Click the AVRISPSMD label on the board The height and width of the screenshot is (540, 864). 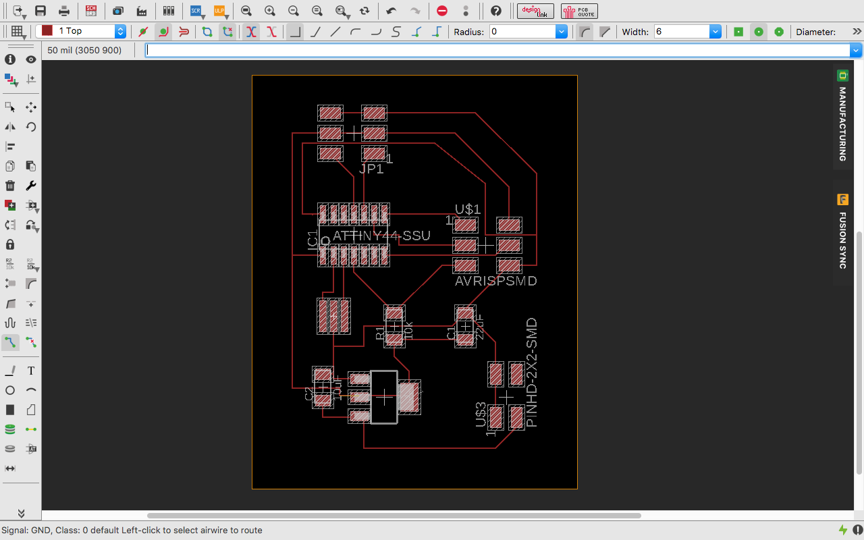point(496,281)
